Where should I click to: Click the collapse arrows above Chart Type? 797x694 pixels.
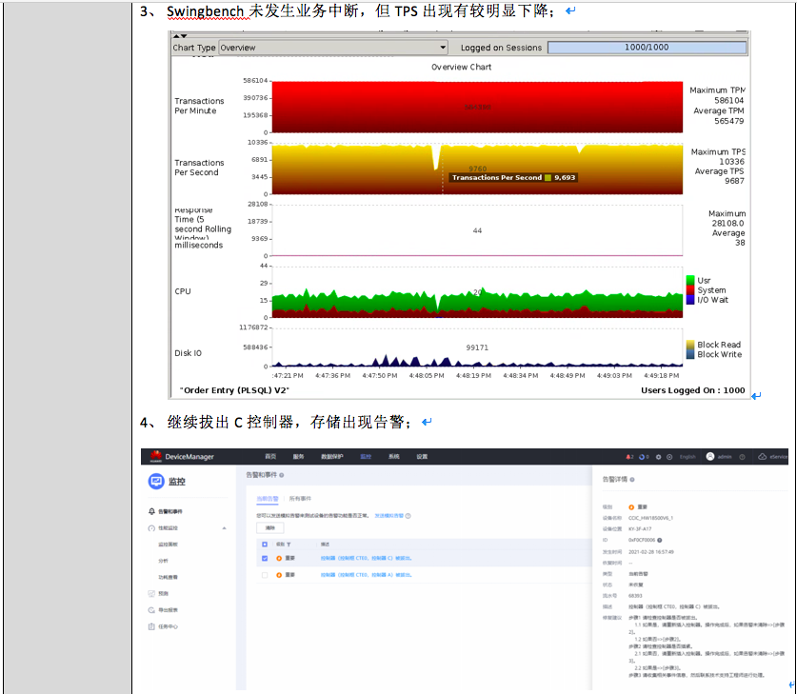click(180, 35)
